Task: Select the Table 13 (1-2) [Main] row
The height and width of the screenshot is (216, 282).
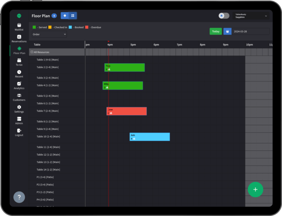Action: pyautogui.click(x=57, y=162)
